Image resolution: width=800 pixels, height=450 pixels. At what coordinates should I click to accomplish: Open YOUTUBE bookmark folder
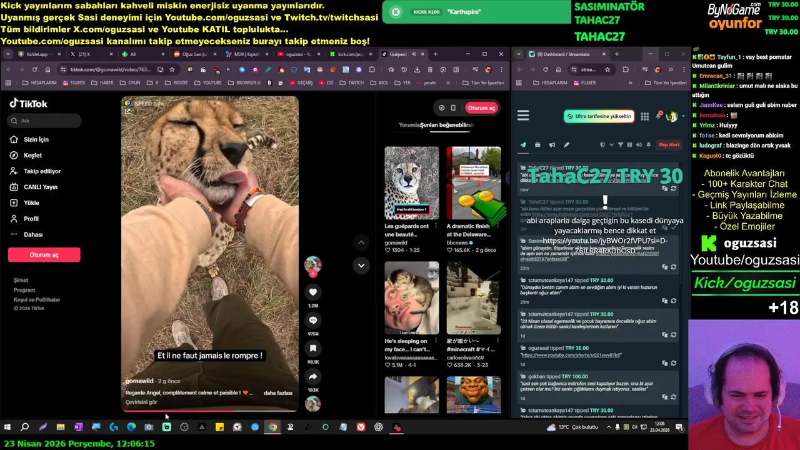(x=208, y=82)
